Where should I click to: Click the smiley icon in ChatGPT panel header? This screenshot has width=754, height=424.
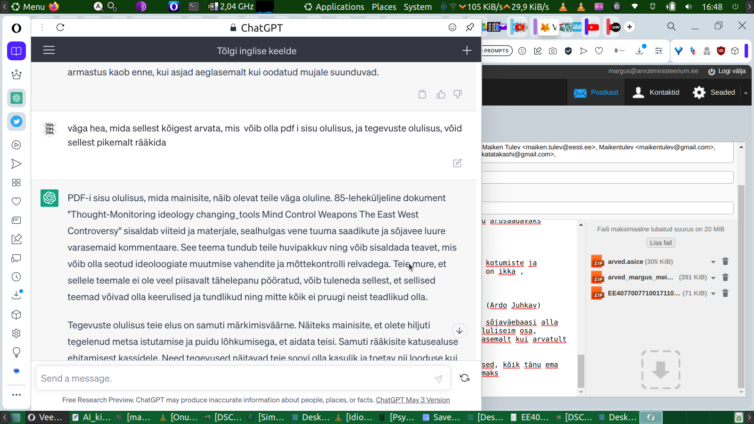(452, 27)
